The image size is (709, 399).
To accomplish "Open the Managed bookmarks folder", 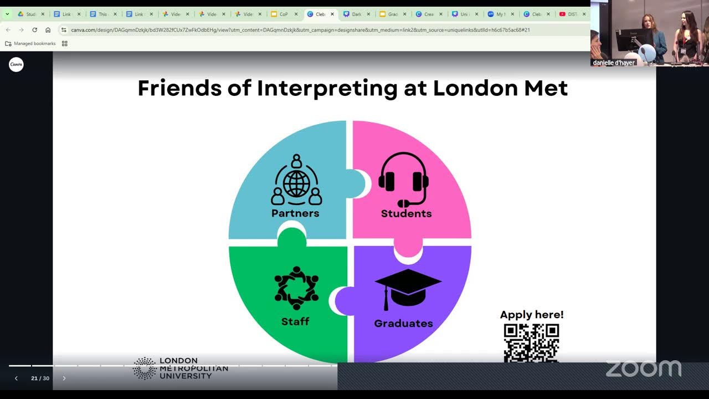I will tap(30, 43).
